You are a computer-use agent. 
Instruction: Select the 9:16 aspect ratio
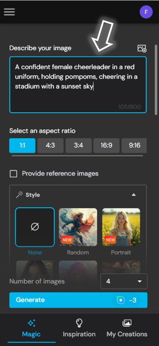click(x=134, y=146)
